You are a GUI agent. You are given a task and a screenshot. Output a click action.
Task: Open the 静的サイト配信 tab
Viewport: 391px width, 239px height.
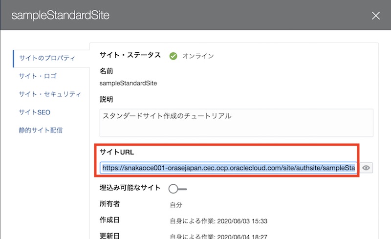coord(41,130)
